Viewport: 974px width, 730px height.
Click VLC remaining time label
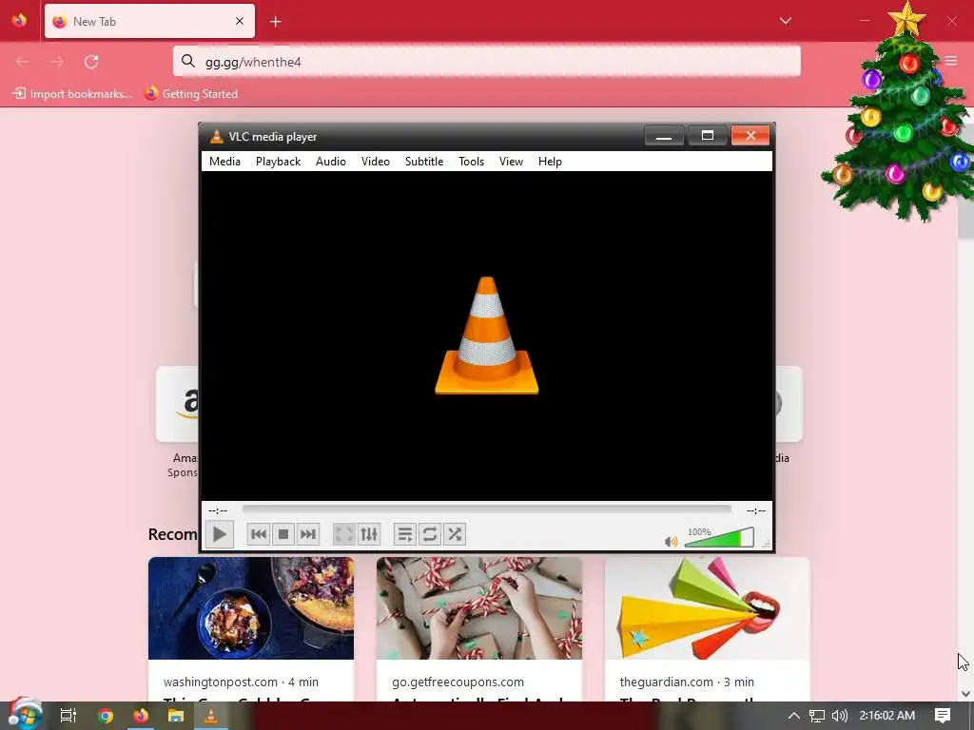tap(756, 510)
